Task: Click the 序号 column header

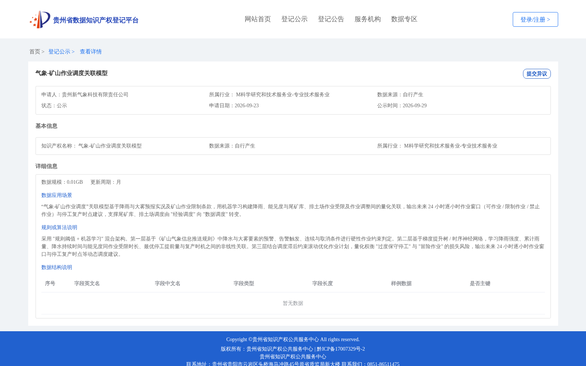Action: (x=50, y=283)
